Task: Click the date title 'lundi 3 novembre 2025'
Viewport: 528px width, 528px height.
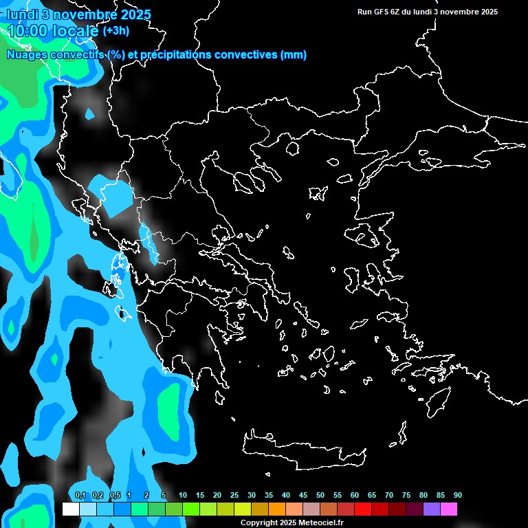Action: click(79, 14)
